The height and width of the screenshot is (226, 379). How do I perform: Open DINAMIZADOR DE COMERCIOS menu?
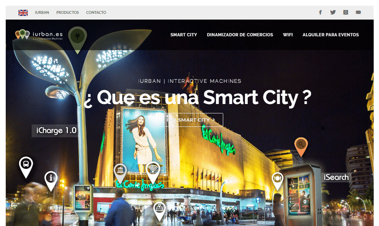240,35
